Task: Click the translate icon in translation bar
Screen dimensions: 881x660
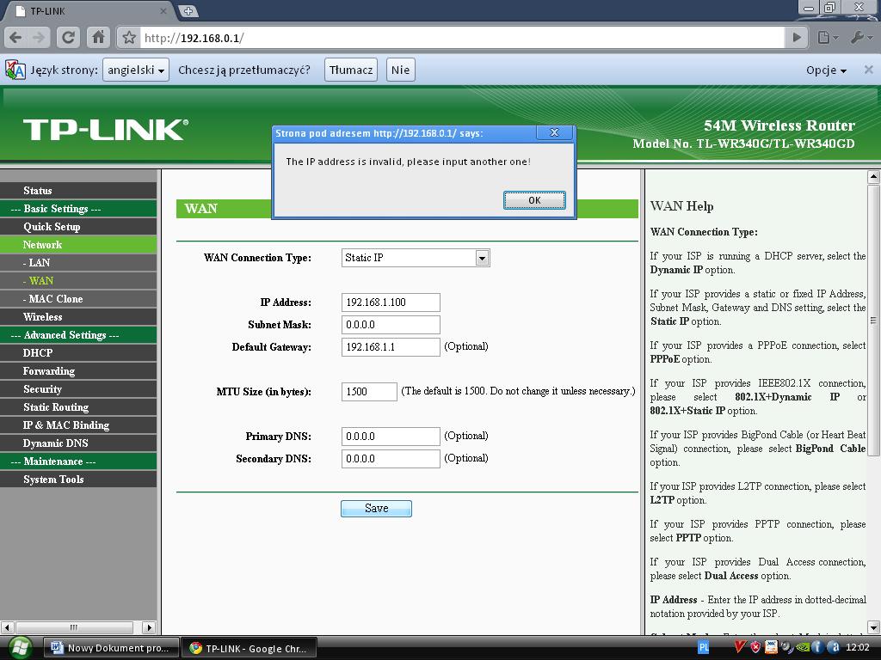Action: tap(15, 70)
